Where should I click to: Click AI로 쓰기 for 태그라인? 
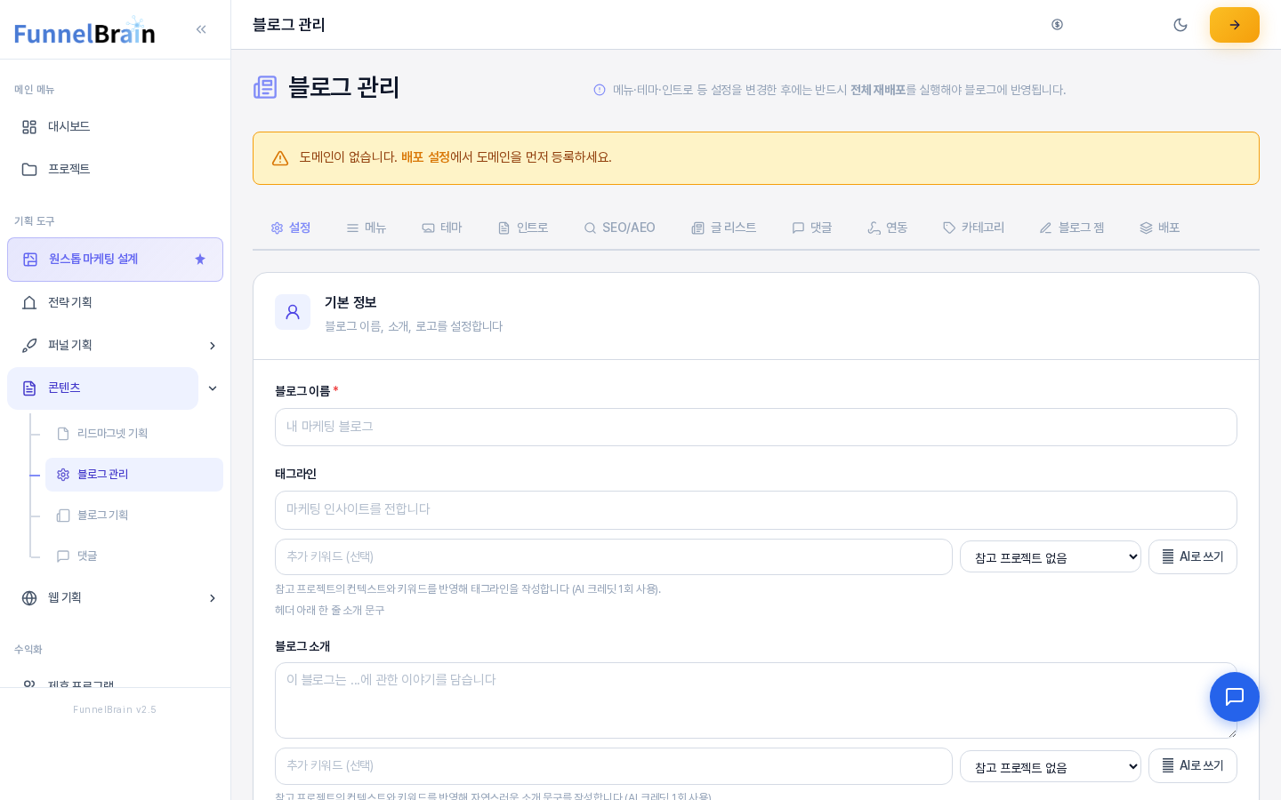[x=1193, y=556]
